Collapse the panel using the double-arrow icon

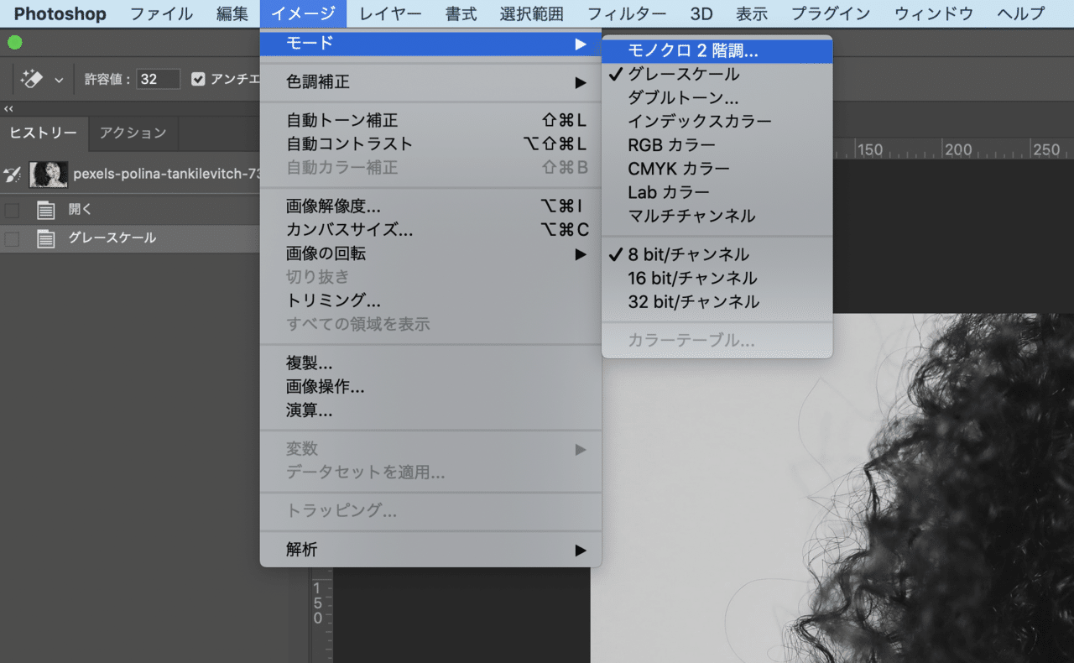coord(8,109)
